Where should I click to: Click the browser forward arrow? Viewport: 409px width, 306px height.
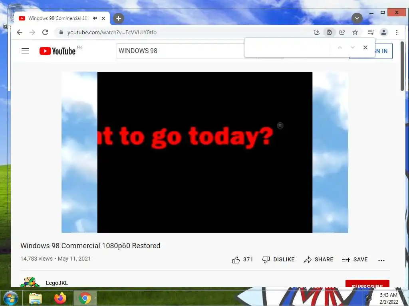click(x=32, y=32)
